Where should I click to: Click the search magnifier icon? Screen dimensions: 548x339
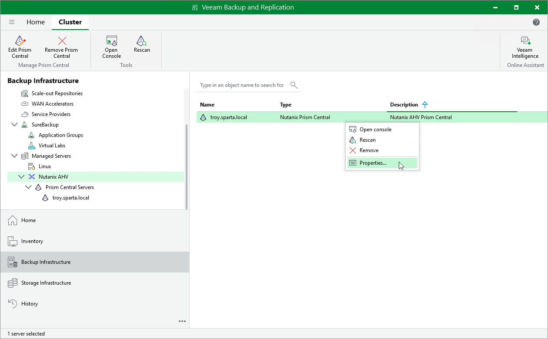pyautogui.click(x=294, y=85)
